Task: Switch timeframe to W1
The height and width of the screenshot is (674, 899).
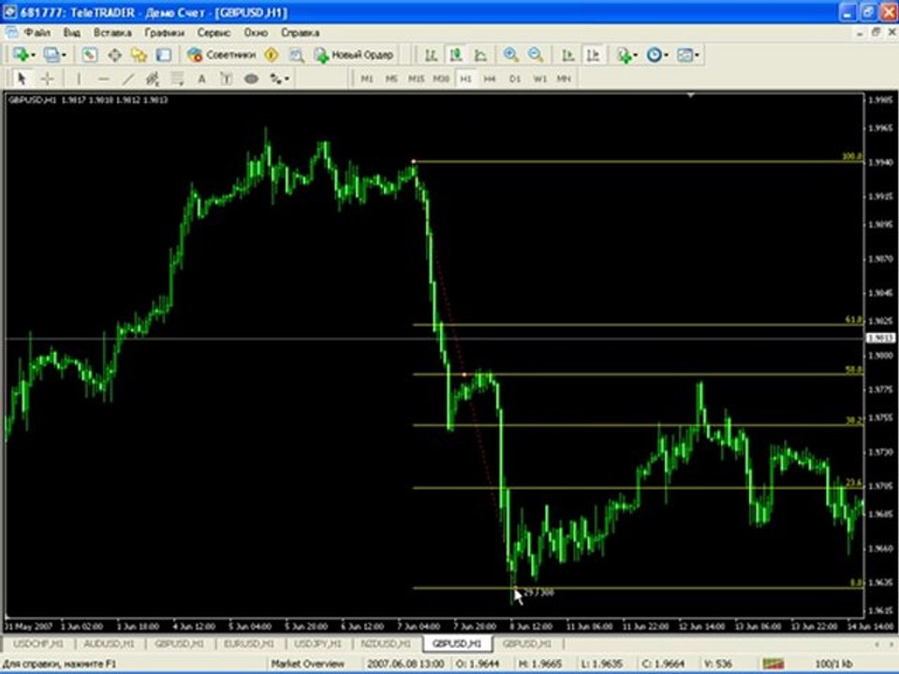Action: 539,79
